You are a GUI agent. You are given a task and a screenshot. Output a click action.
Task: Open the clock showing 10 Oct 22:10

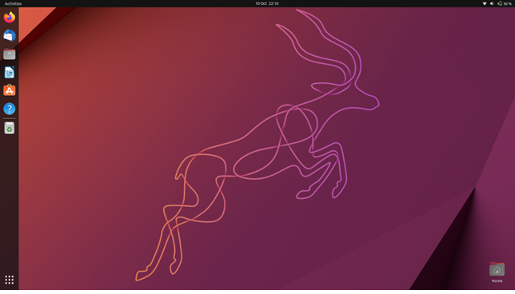tap(267, 4)
